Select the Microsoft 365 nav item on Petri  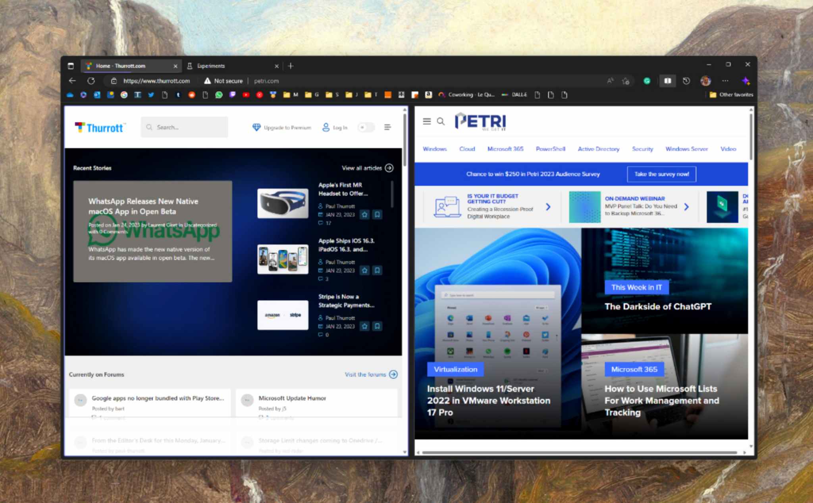505,149
